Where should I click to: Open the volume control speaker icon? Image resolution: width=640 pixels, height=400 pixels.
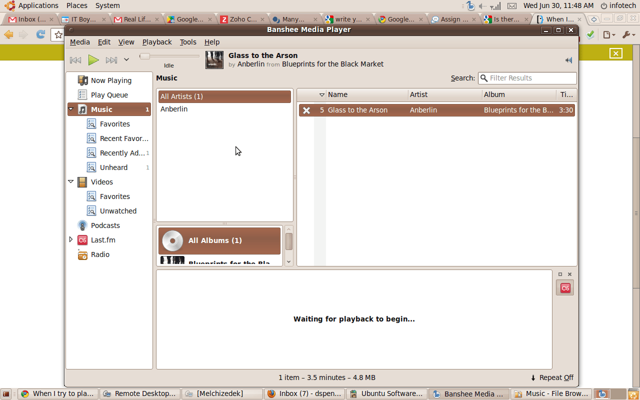pyautogui.click(x=568, y=60)
